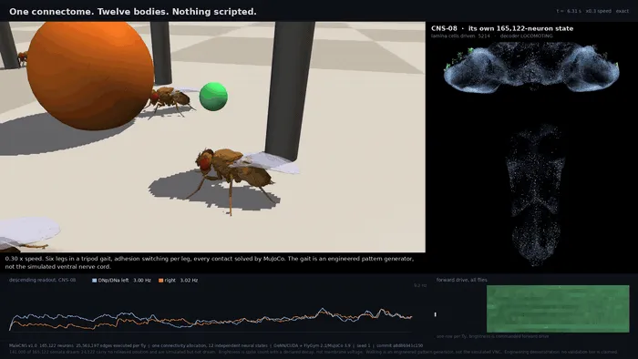This screenshot has height=359, width=638.
Task: Click the headline 'One connectome. Twelve bodies. Nothing scripted.'
Action: 133,11
